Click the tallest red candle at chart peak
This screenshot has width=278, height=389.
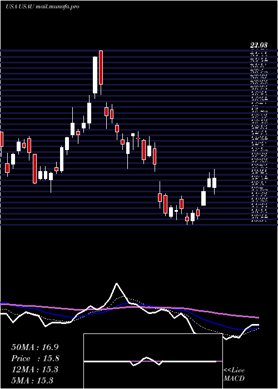click(101, 67)
